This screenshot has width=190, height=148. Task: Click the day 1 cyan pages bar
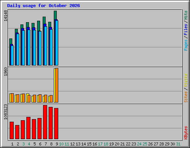(x=12, y=55)
